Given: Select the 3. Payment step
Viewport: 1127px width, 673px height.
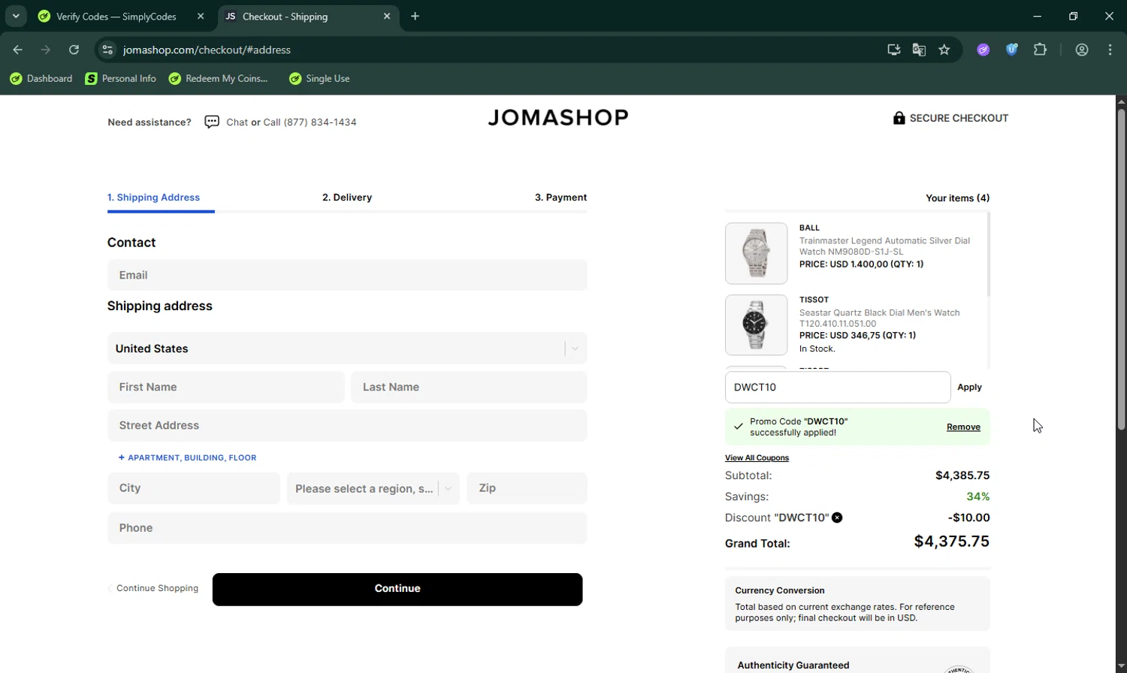Looking at the screenshot, I should [560, 198].
